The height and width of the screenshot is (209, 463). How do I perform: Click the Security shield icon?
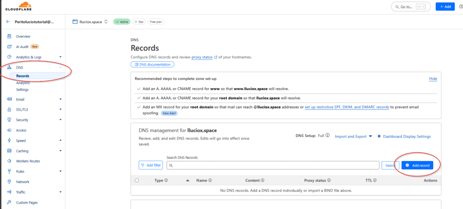(x=9, y=120)
